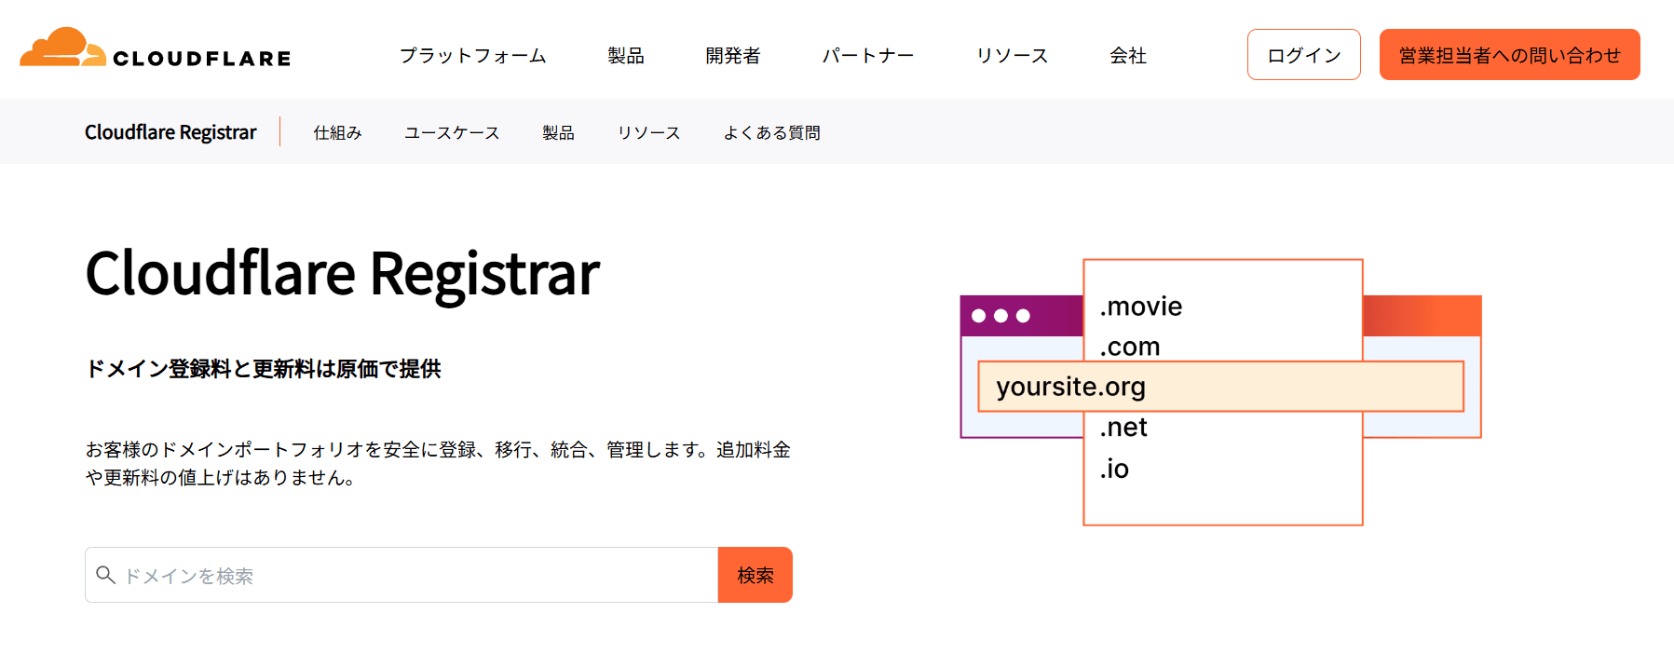1674x668 pixels.
Task: Expand the パートナー navigation menu
Action: [867, 56]
